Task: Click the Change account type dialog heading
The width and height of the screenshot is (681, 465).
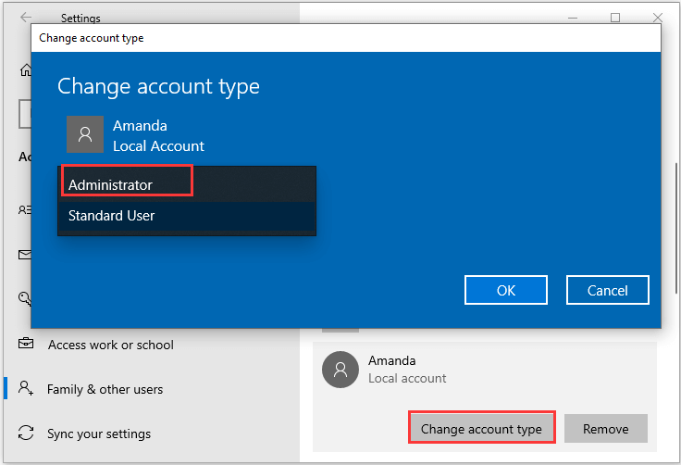Action: click(158, 86)
